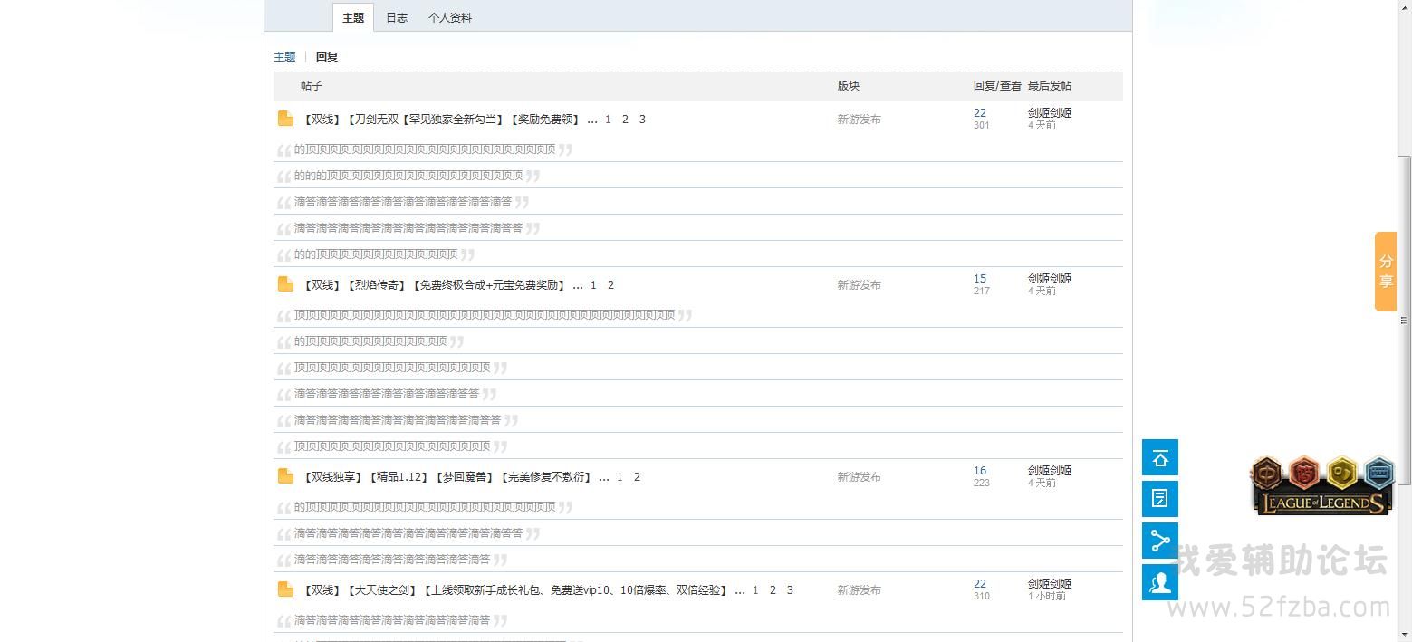Switch to the 日志 tab
The width and height of the screenshot is (1412, 642).
coord(397,18)
